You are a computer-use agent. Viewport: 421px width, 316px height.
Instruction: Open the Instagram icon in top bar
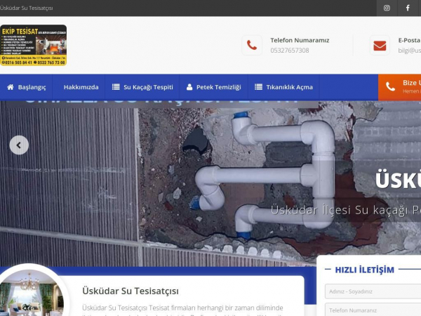coord(387,8)
